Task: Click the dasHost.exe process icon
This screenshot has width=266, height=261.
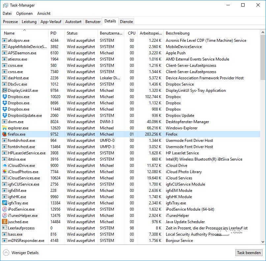Action: tap(5, 78)
